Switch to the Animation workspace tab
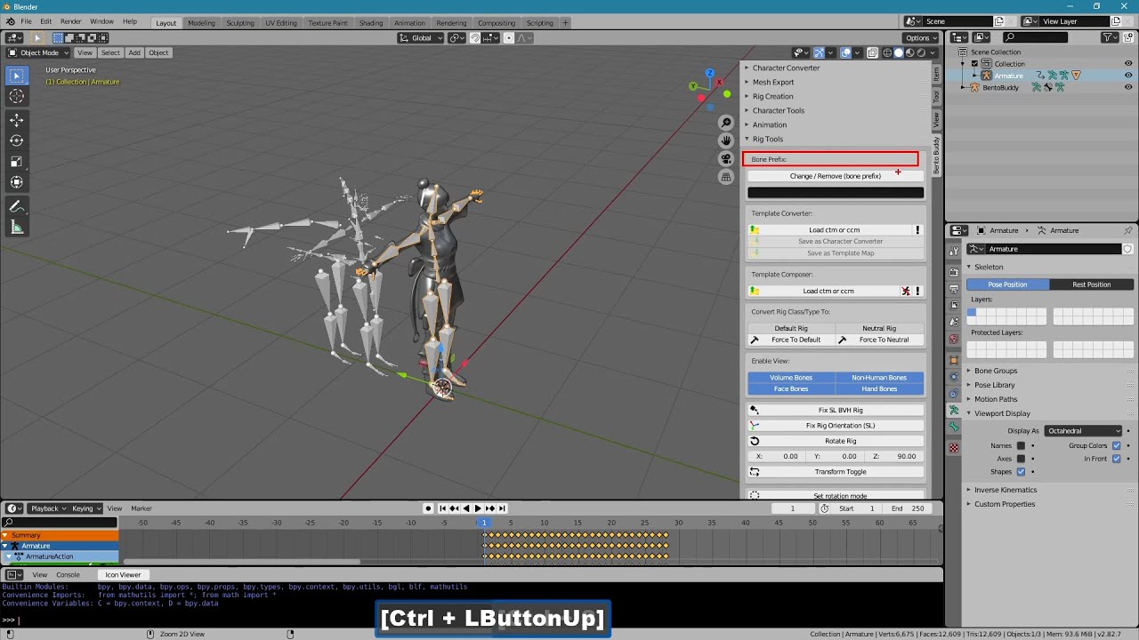This screenshot has width=1139, height=640. click(x=409, y=23)
